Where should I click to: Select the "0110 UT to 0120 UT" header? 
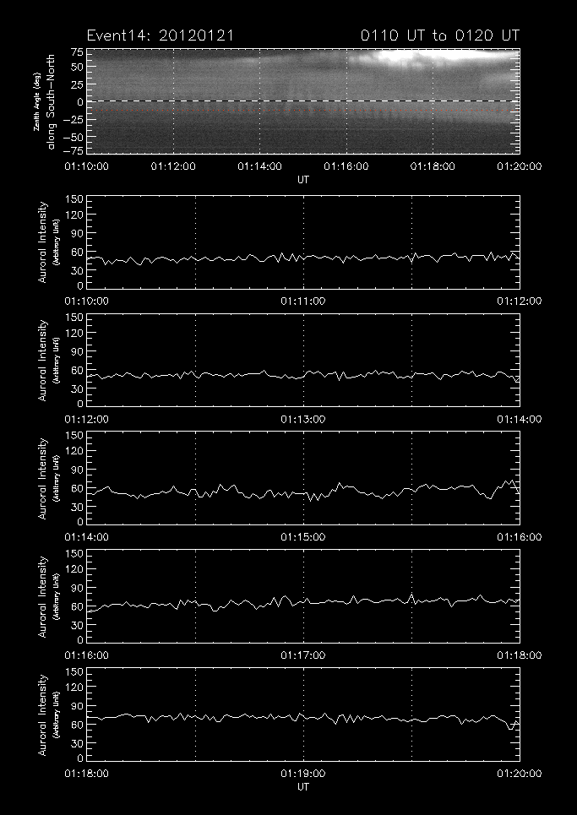tap(440, 35)
